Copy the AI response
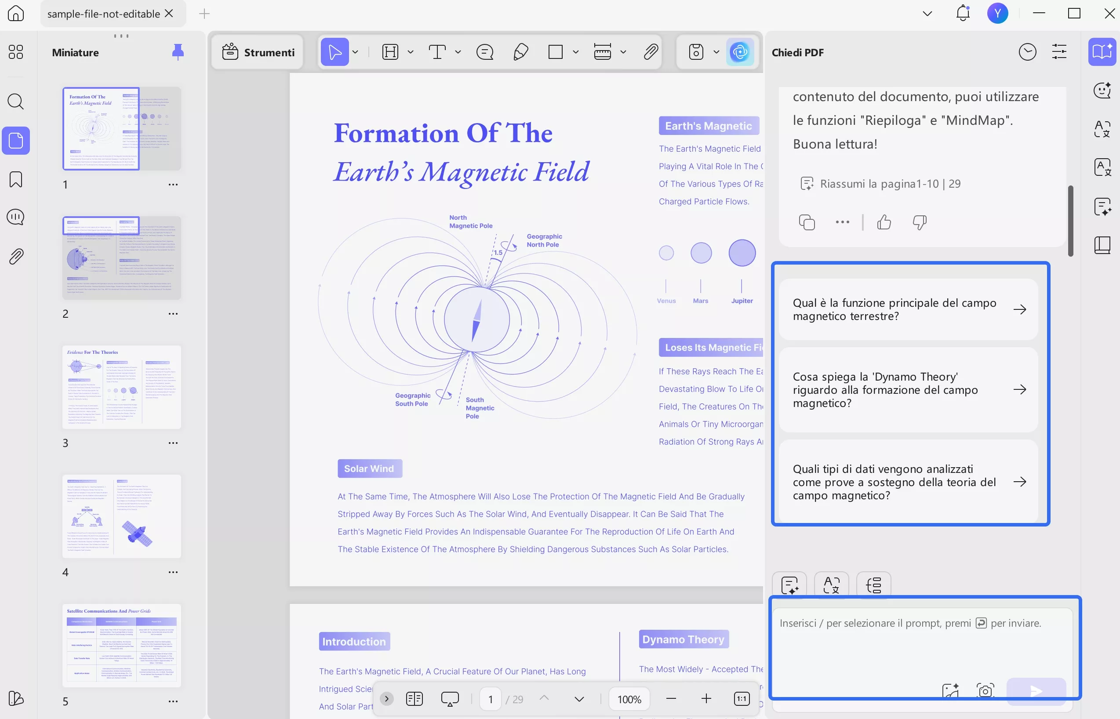 807,222
